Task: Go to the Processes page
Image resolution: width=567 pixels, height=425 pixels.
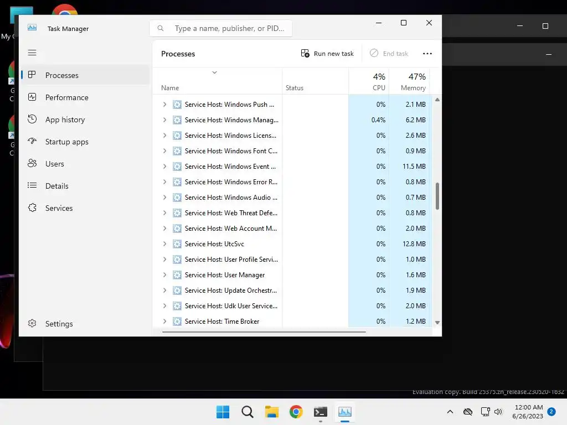Action: 86,75
